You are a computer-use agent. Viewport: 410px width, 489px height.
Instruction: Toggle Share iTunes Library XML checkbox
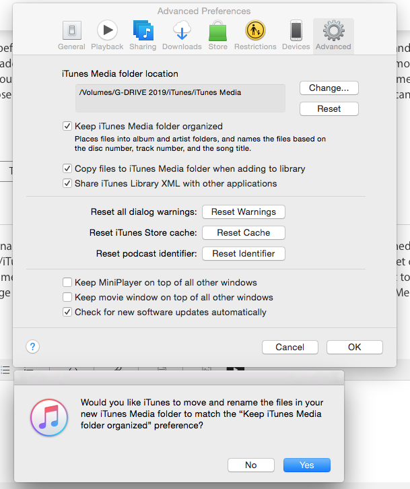(x=67, y=183)
